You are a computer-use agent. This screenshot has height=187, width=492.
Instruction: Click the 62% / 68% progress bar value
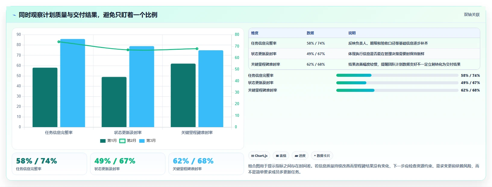click(470, 90)
